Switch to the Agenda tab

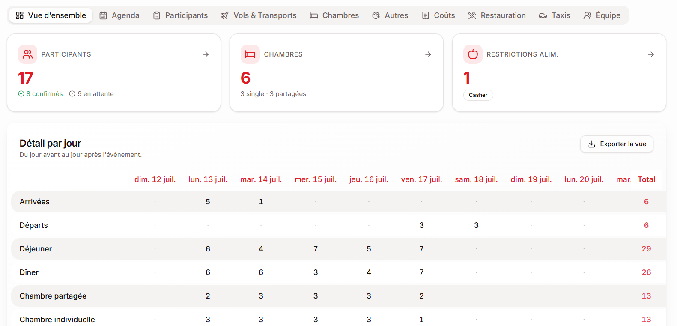pyautogui.click(x=119, y=15)
